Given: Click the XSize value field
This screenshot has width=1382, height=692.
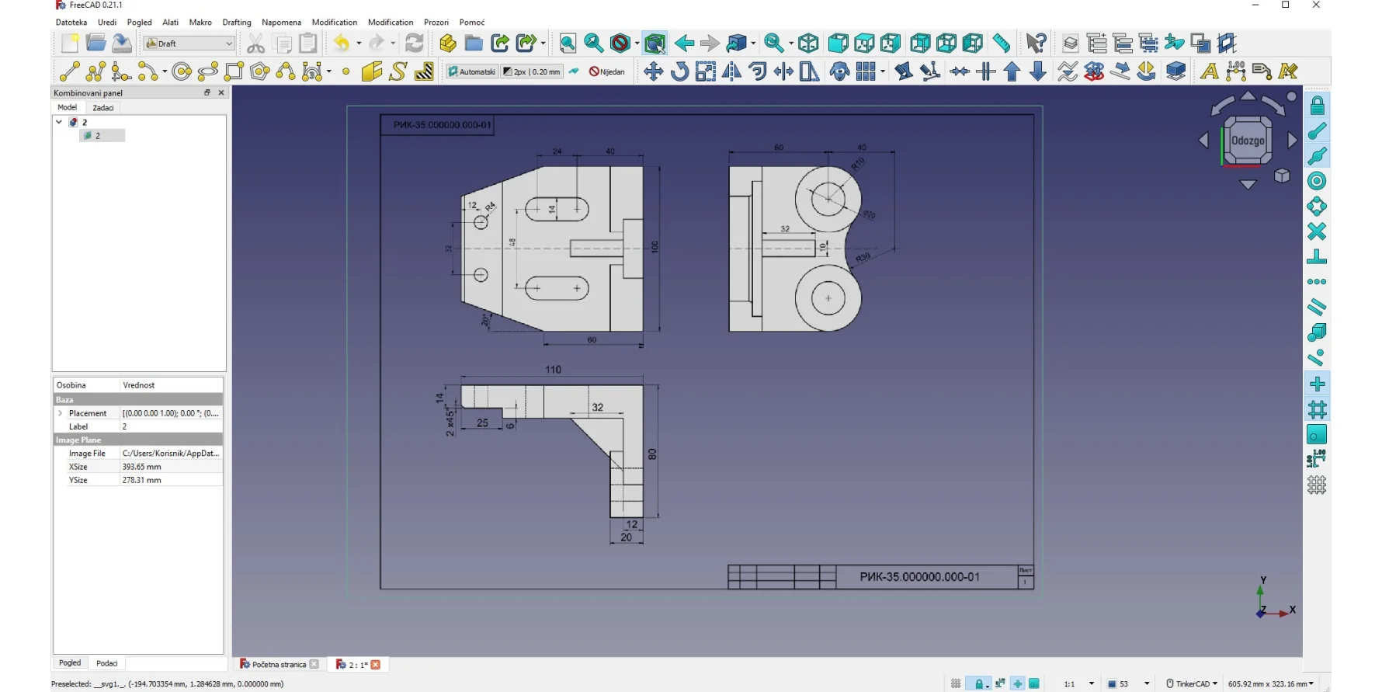Looking at the screenshot, I should (x=171, y=467).
